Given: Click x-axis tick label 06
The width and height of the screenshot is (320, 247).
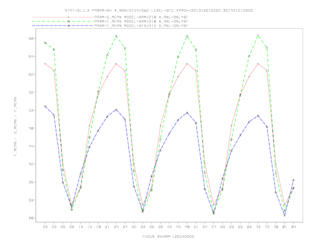Looking at the screenshot, I should click(x=63, y=227).
